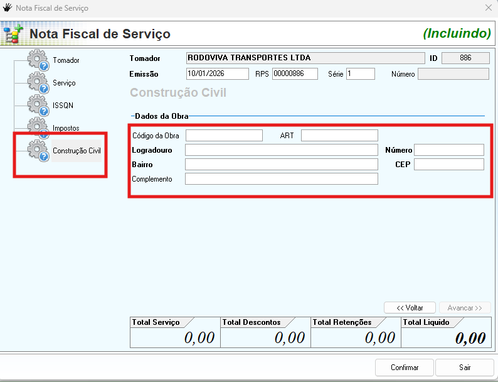The height and width of the screenshot is (382, 498).
Task: Open the Serviço step
Action: (x=64, y=83)
